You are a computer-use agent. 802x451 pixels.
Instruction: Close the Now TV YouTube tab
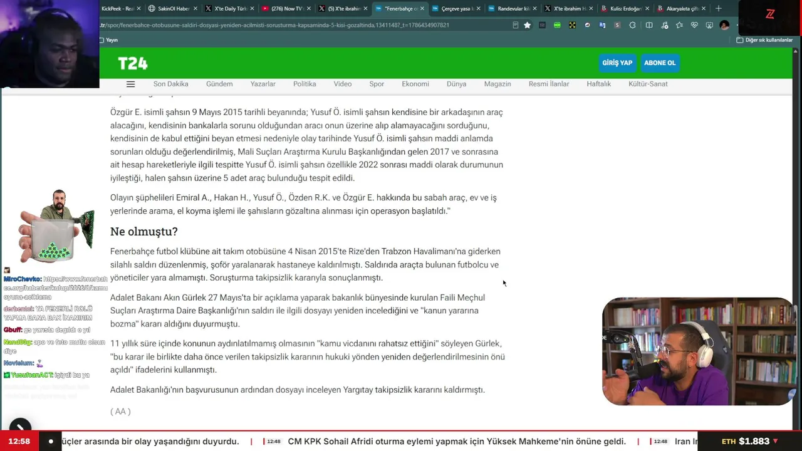click(308, 9)
